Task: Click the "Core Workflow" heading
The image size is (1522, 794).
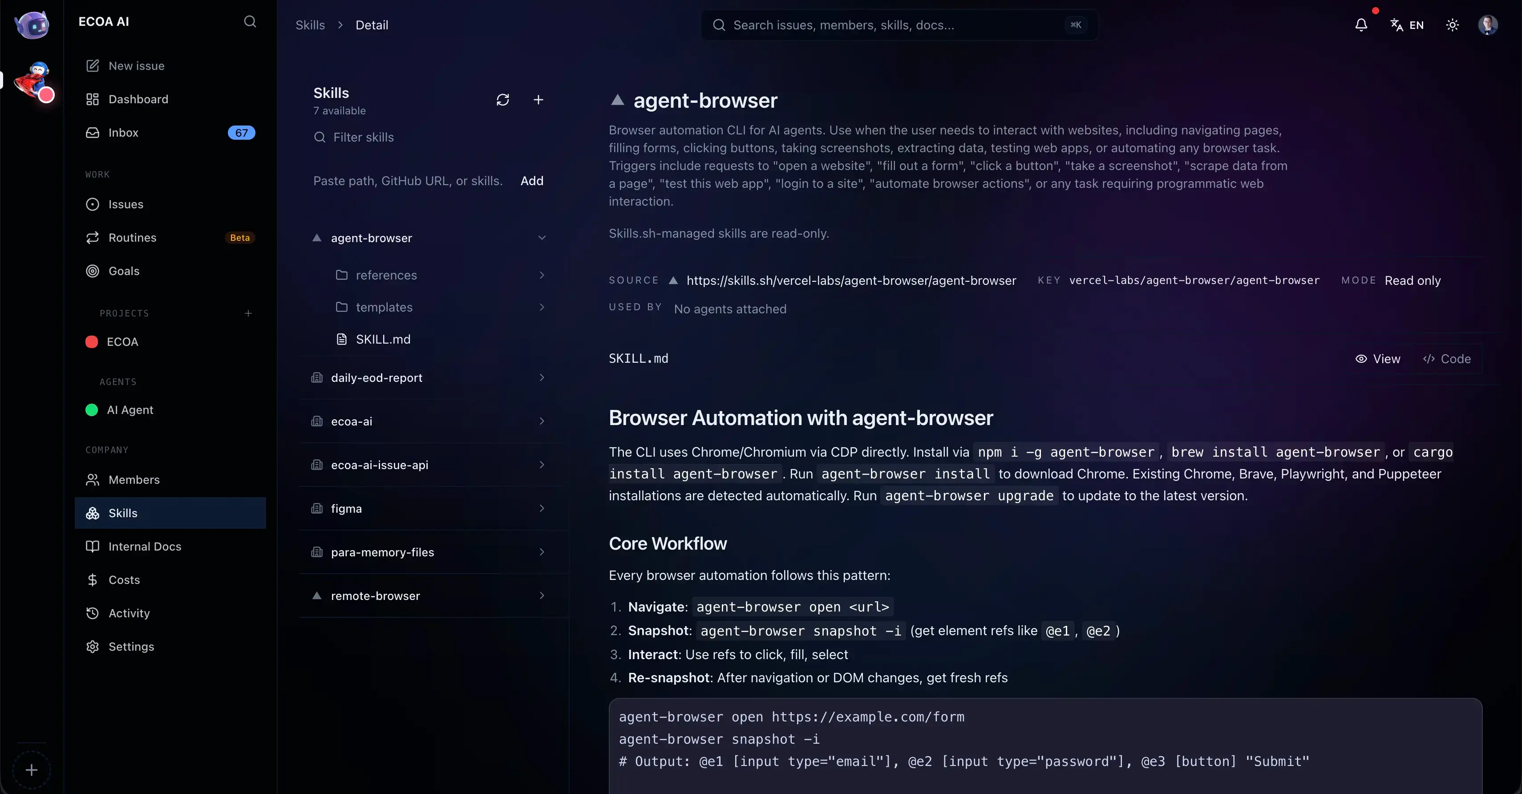Action: 668,543
